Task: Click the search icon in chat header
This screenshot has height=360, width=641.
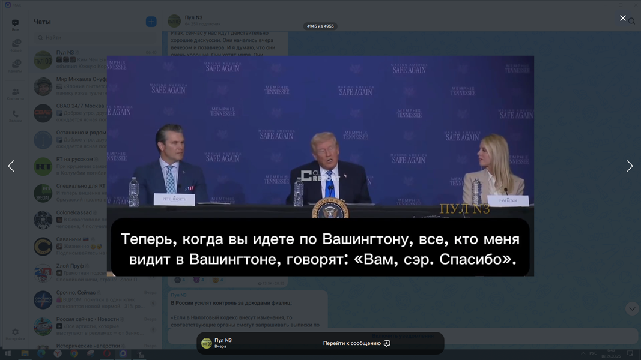Action: coord(632,22)
